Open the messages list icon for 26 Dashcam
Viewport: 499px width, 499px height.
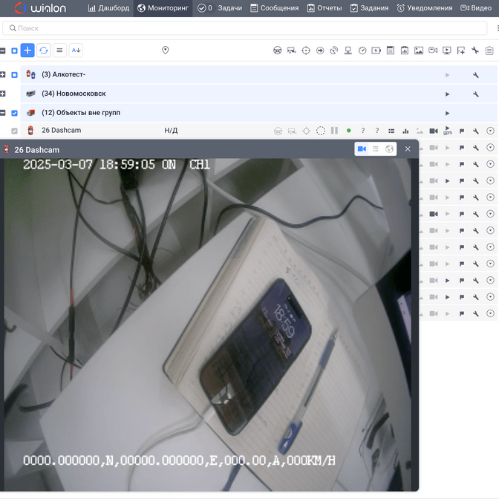[391, 131]
